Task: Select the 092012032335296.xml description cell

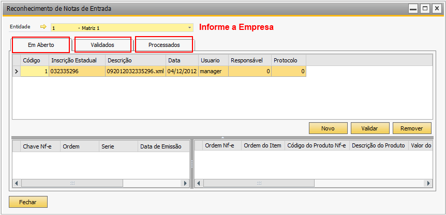Action: pos(136,71)
